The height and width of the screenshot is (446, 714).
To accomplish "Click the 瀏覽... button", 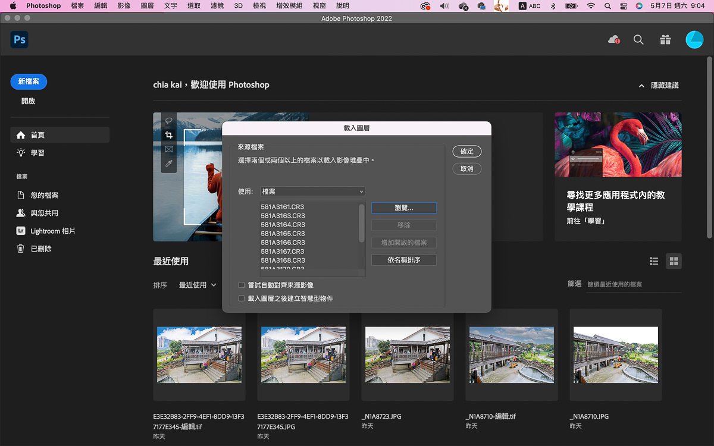I will [404, 208].
